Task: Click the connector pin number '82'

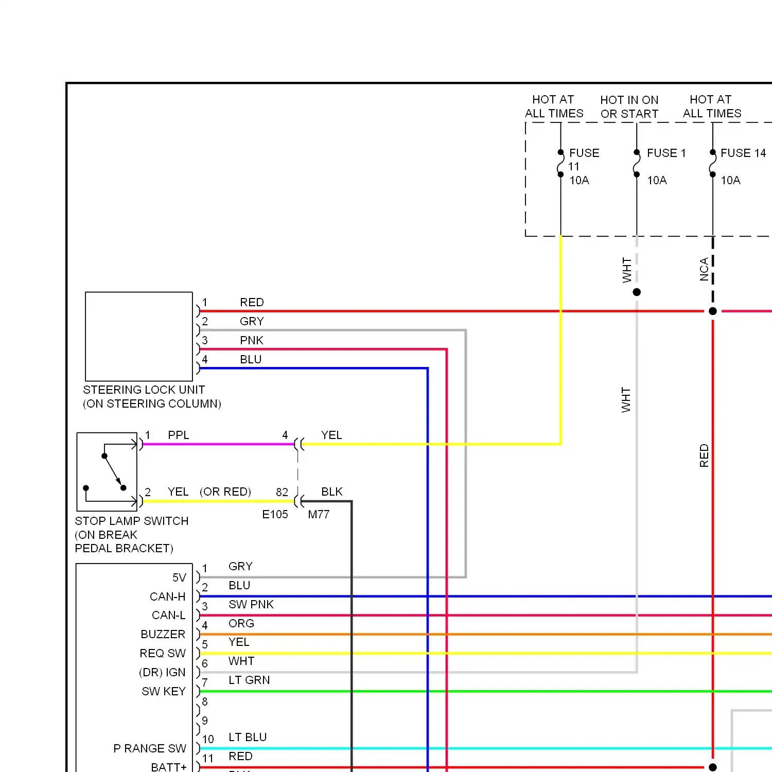Action: coord(282,492)
